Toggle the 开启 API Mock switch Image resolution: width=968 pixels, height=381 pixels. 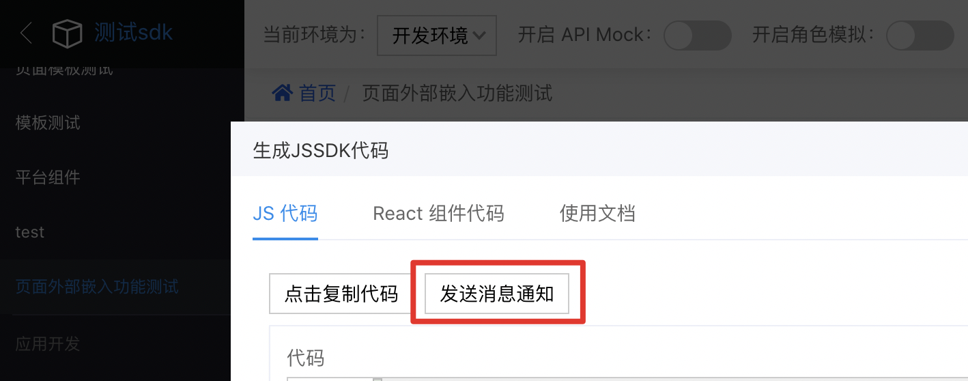(x=697, y=36)
